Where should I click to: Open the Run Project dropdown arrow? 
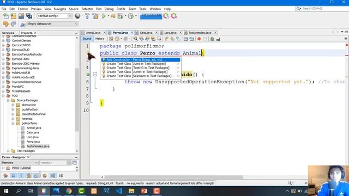point(109,16)
